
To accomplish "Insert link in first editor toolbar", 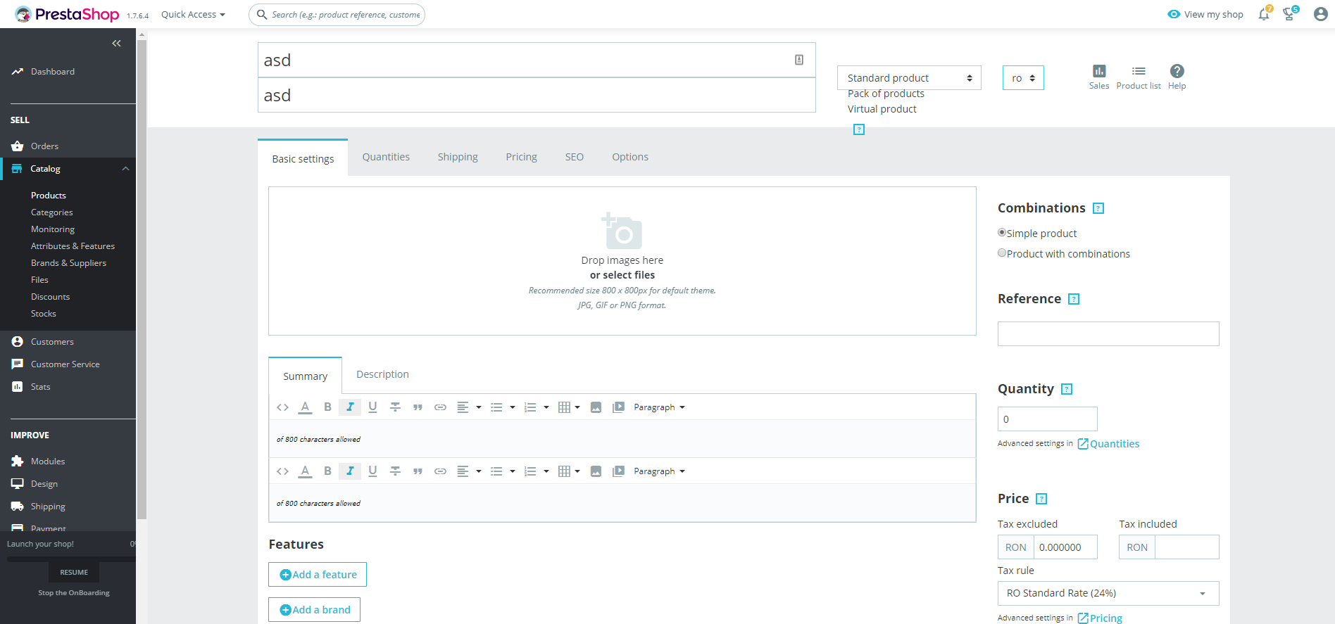I will tap(440, 407).
